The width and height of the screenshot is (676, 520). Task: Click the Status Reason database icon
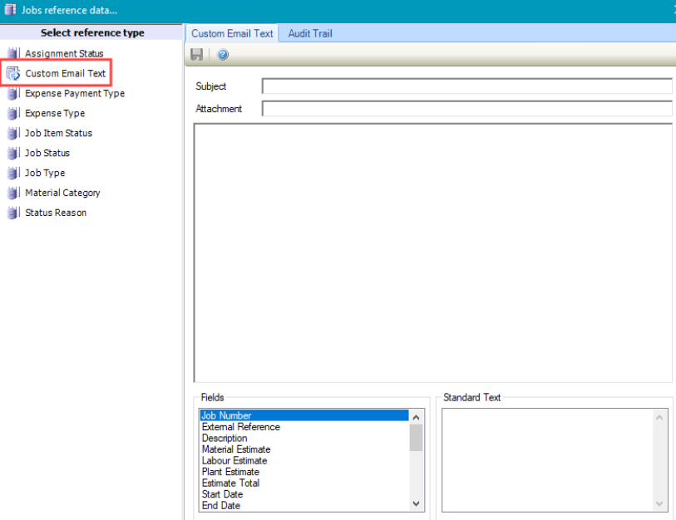point(13,213)
